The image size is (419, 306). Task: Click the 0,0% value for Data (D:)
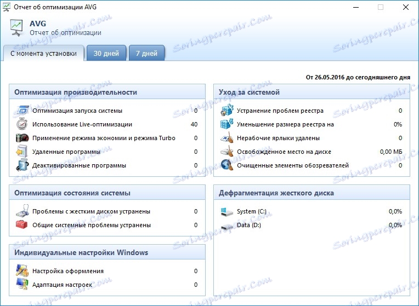[395, 225]
